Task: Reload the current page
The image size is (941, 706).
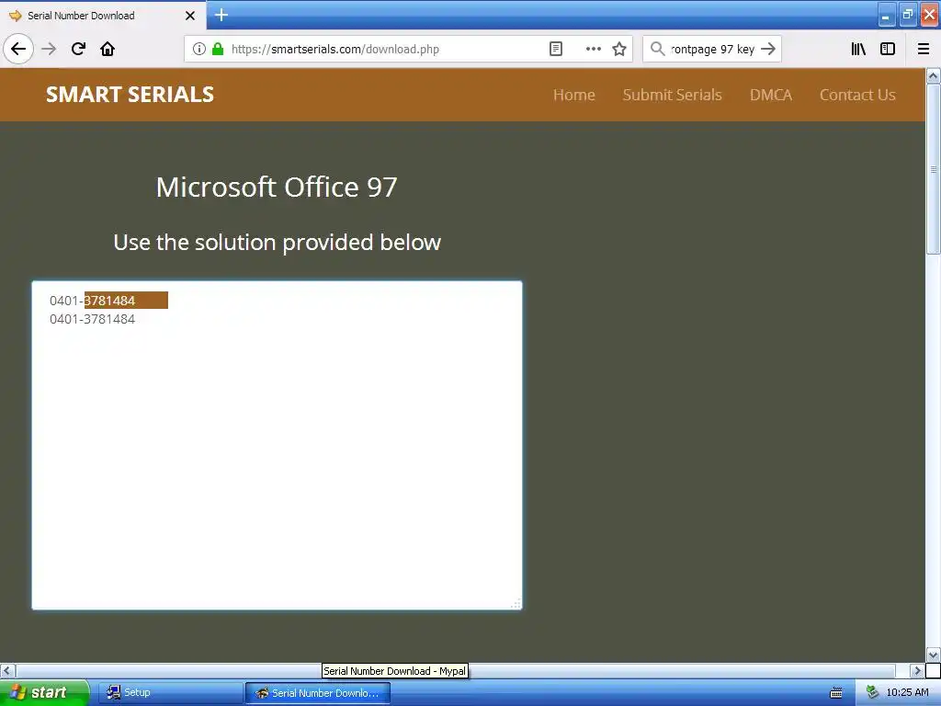Action: coord(78,49)
